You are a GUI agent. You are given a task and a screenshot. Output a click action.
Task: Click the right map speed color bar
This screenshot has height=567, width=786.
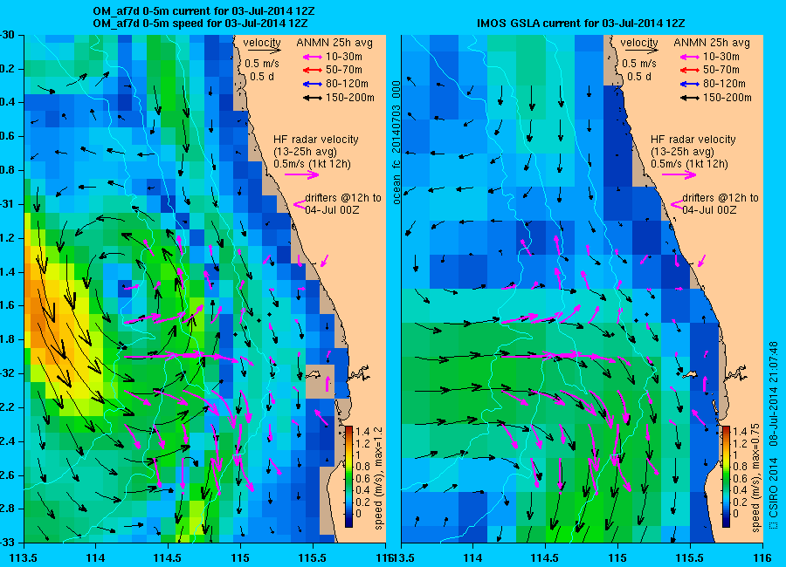coord(726,477)
